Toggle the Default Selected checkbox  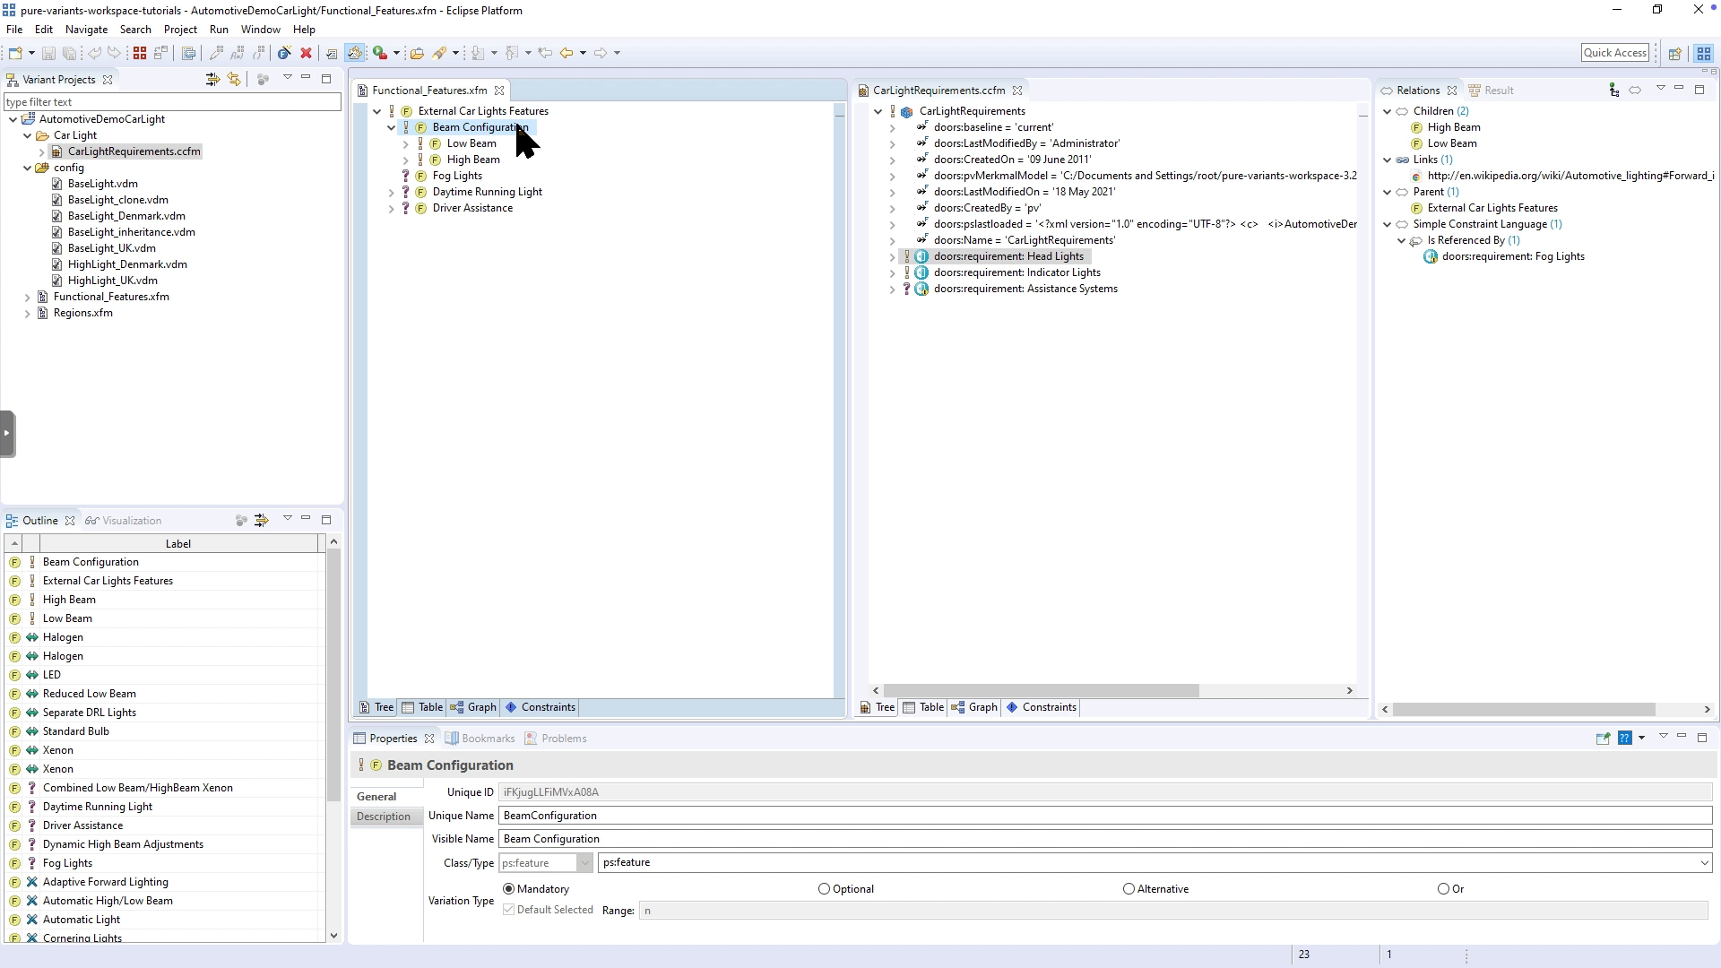point(509,910)
